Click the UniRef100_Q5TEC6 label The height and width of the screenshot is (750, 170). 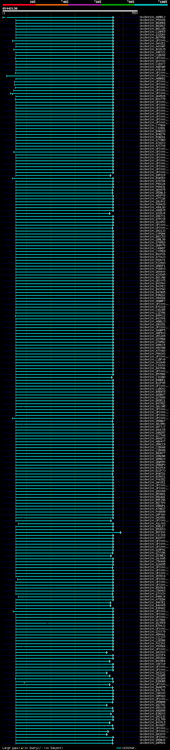pyautogui.click(x=152, y=576)
